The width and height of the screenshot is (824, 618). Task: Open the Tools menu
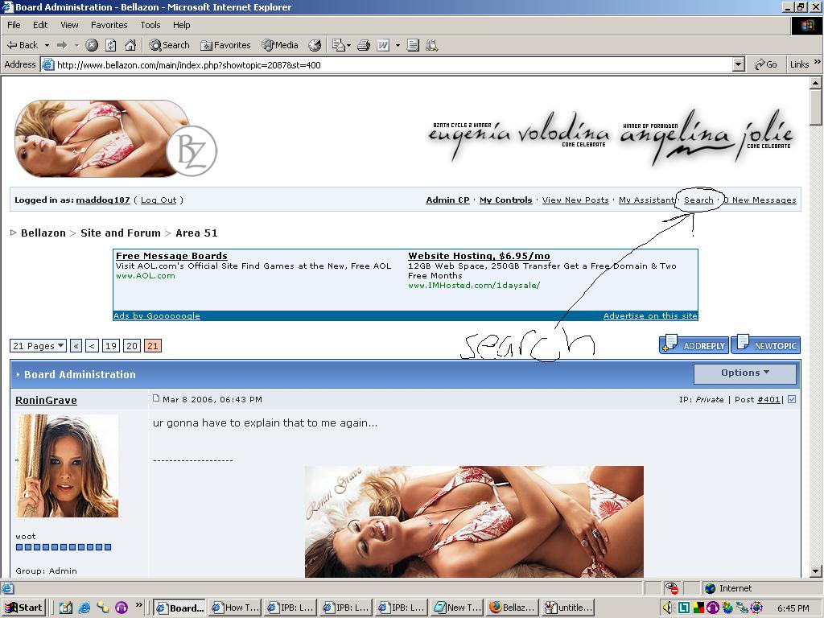click(x=150, y=25)
